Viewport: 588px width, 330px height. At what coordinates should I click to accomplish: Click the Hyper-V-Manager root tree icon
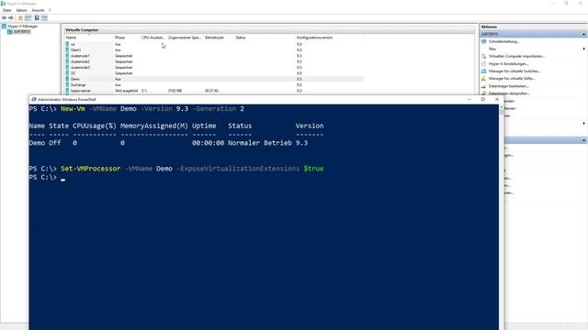tap(4, 27)
